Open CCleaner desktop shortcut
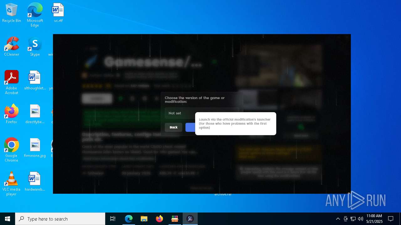Viewport: 401px width, 225px height. coord(12,47)
